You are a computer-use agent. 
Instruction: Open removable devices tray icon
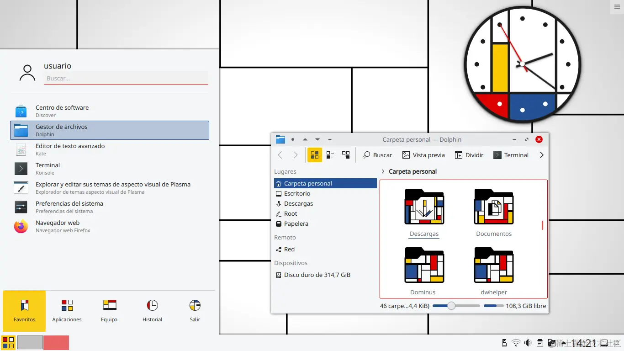[x=504, y=343]
